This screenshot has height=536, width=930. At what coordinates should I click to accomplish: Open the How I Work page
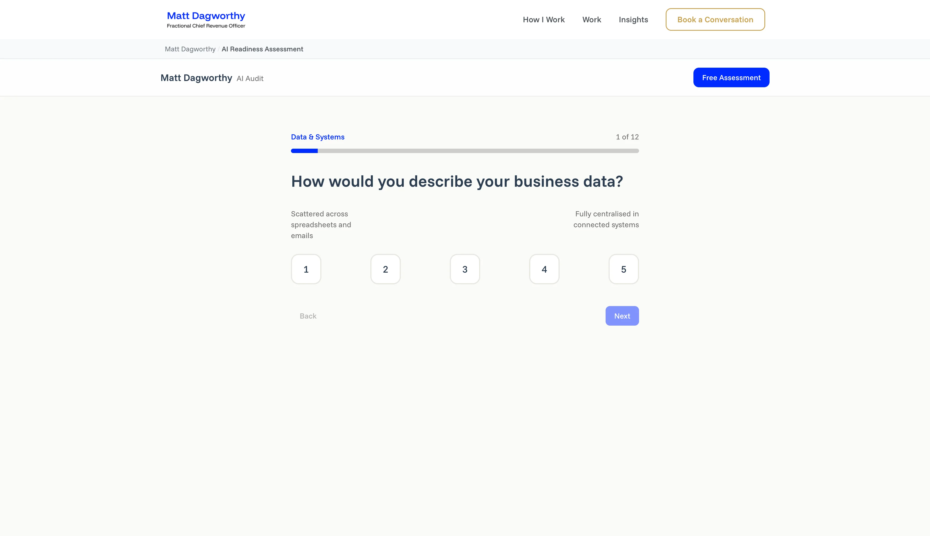544,20
